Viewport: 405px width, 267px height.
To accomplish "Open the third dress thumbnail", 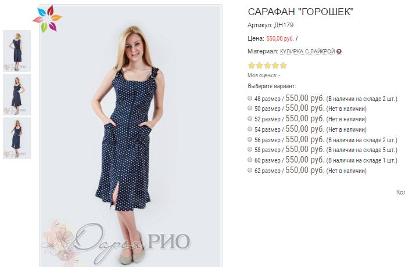I will pos(17,138).
